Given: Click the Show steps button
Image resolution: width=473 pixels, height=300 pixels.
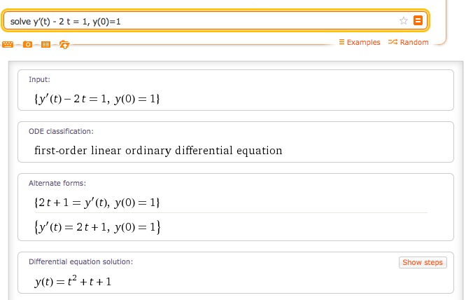Looking at the screenshot, I should (x=423, y=262).
